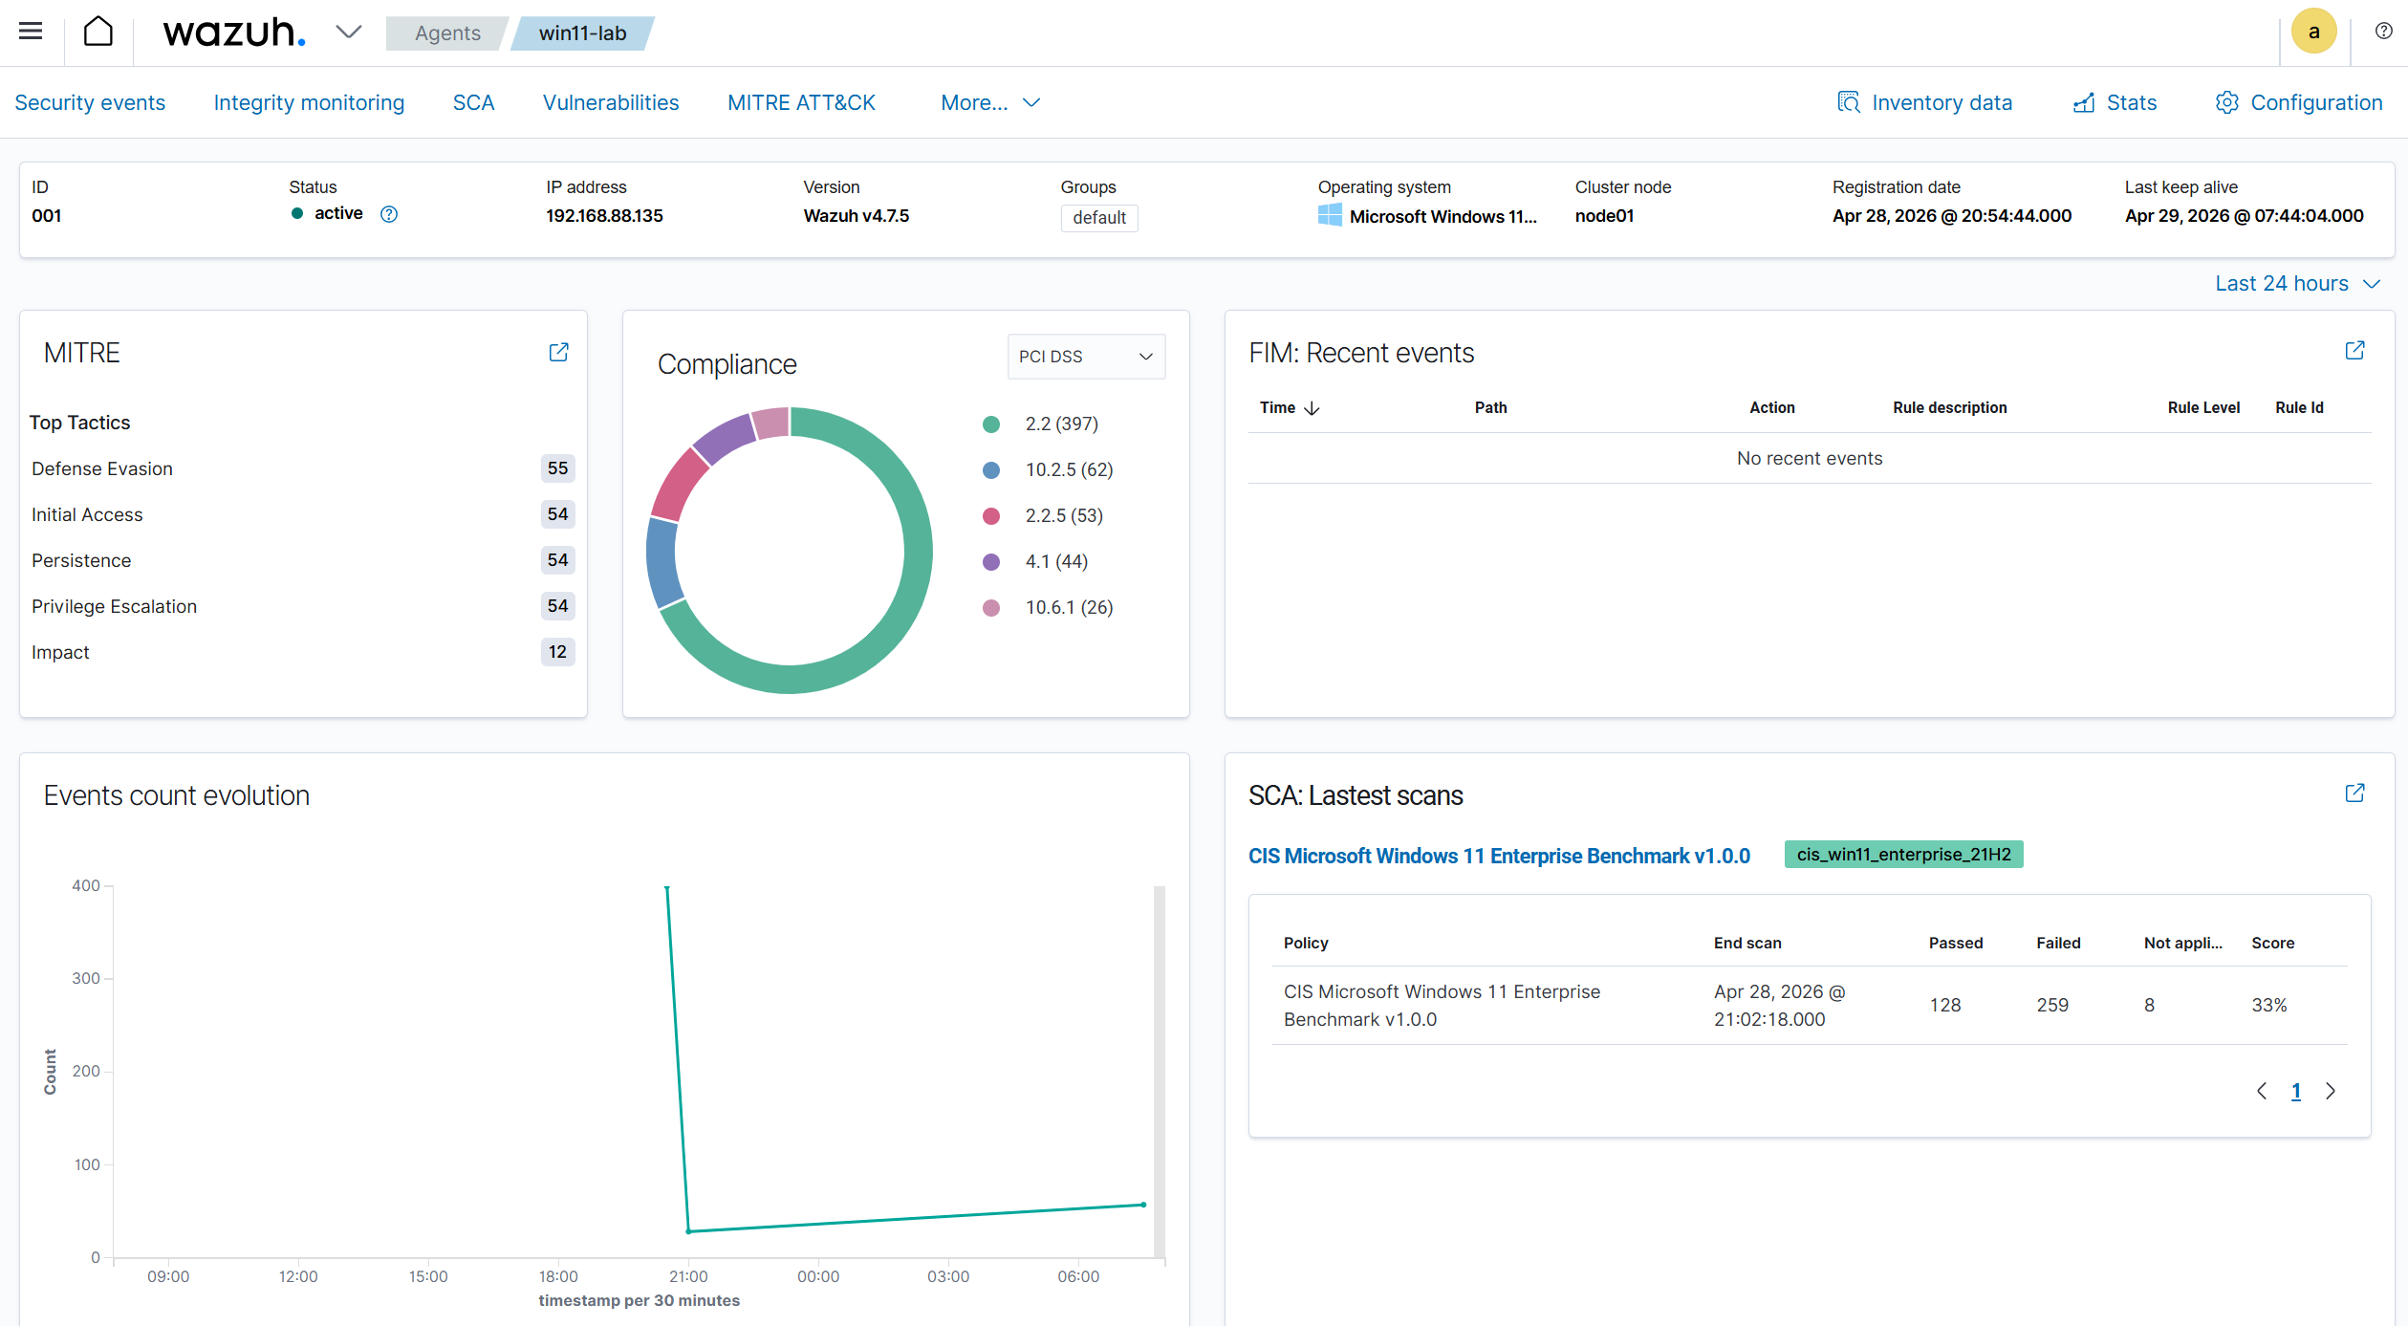Open agent Configuration
2408x1326 pixels.
pos(2298,102)
